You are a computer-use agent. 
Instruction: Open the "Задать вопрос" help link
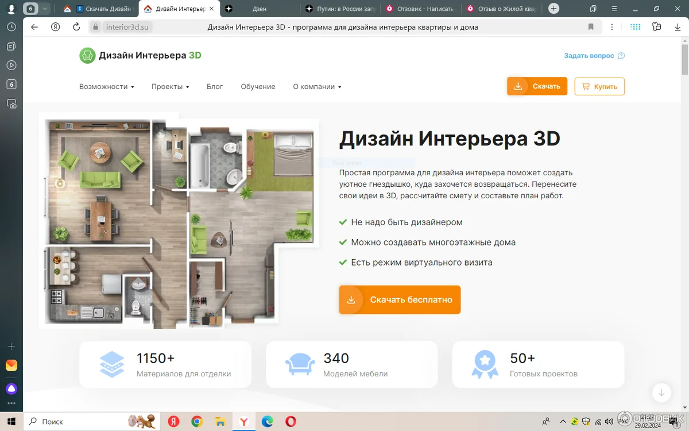pyautogui.click(x=594, y=56)
